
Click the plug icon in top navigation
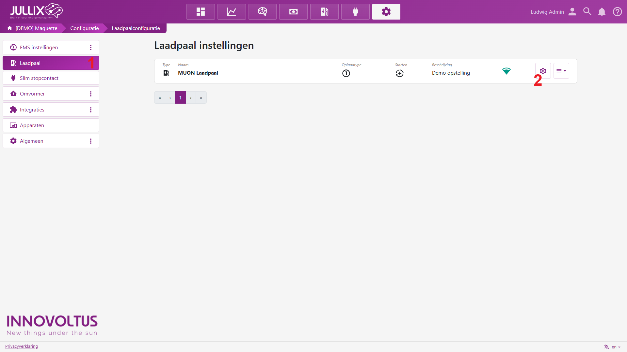pos(355,12)
